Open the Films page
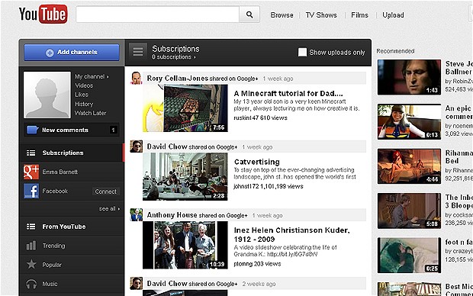This screenshot has height=296, width=473. tap(359, 15)
